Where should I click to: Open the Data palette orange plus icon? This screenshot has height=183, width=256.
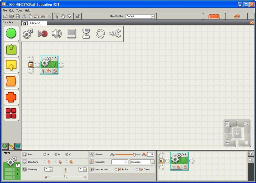[x=11, y=97]
